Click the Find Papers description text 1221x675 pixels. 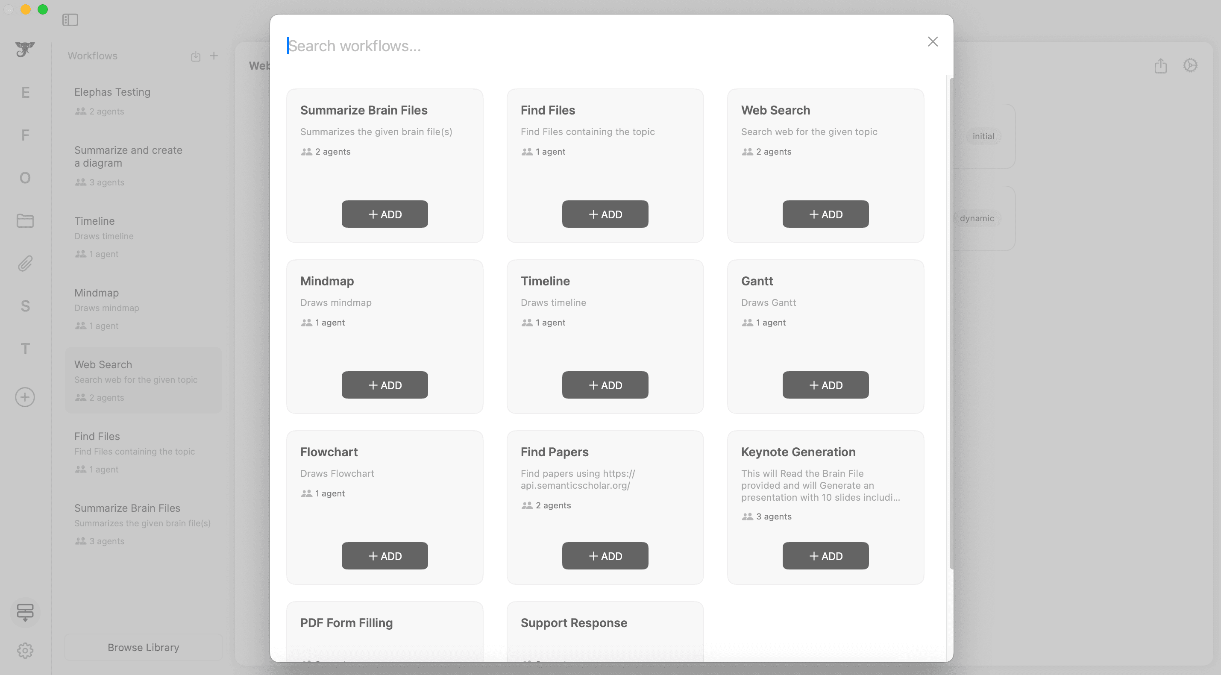click(x=577, y=479)
